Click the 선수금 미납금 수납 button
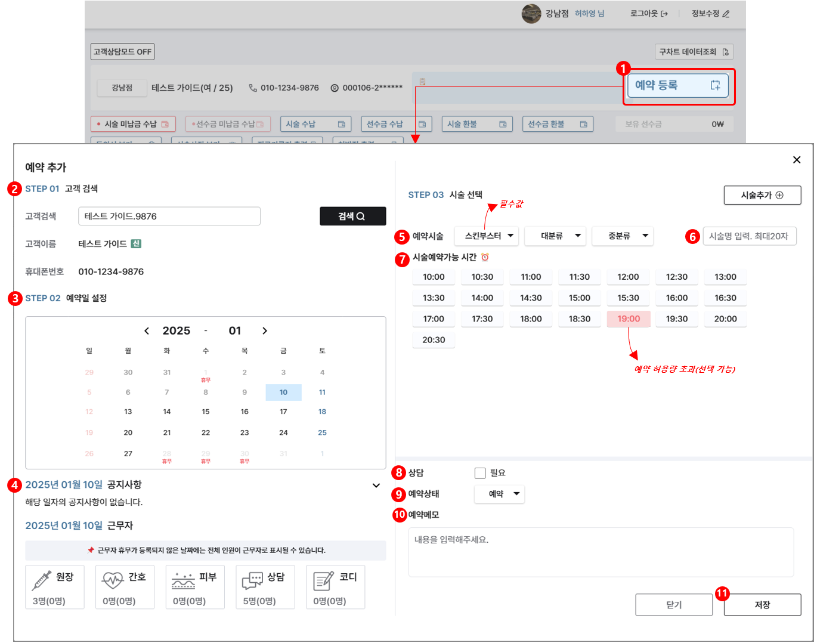Image resolution: width=814 pixels, height=643 pixels. click(228, 124)
